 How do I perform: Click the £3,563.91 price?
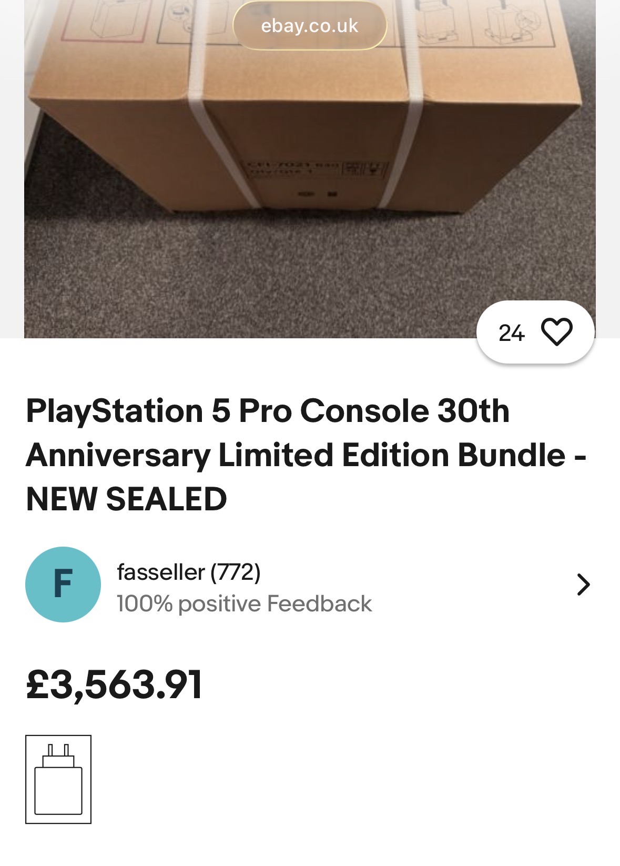[114, 684]
